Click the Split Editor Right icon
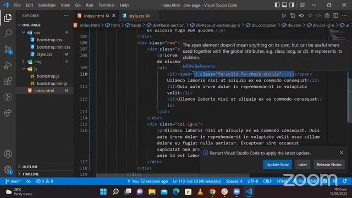This screenshot has height=198, width=352. pos(335,16)
